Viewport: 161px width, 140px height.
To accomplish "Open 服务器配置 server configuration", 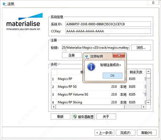I will [x=83, y=116].
